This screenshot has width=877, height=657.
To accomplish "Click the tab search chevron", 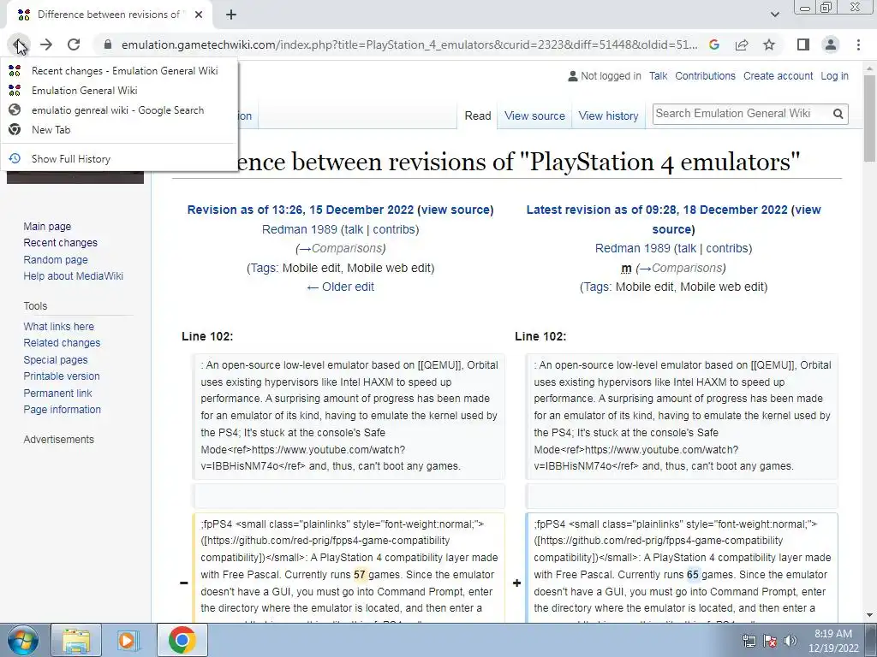I will 774,15.
